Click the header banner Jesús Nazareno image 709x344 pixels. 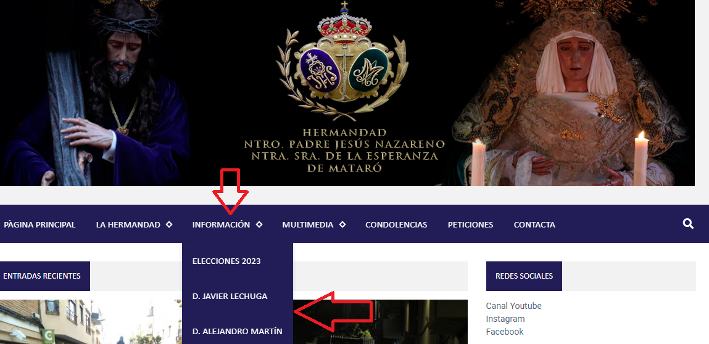pos(95,92)
